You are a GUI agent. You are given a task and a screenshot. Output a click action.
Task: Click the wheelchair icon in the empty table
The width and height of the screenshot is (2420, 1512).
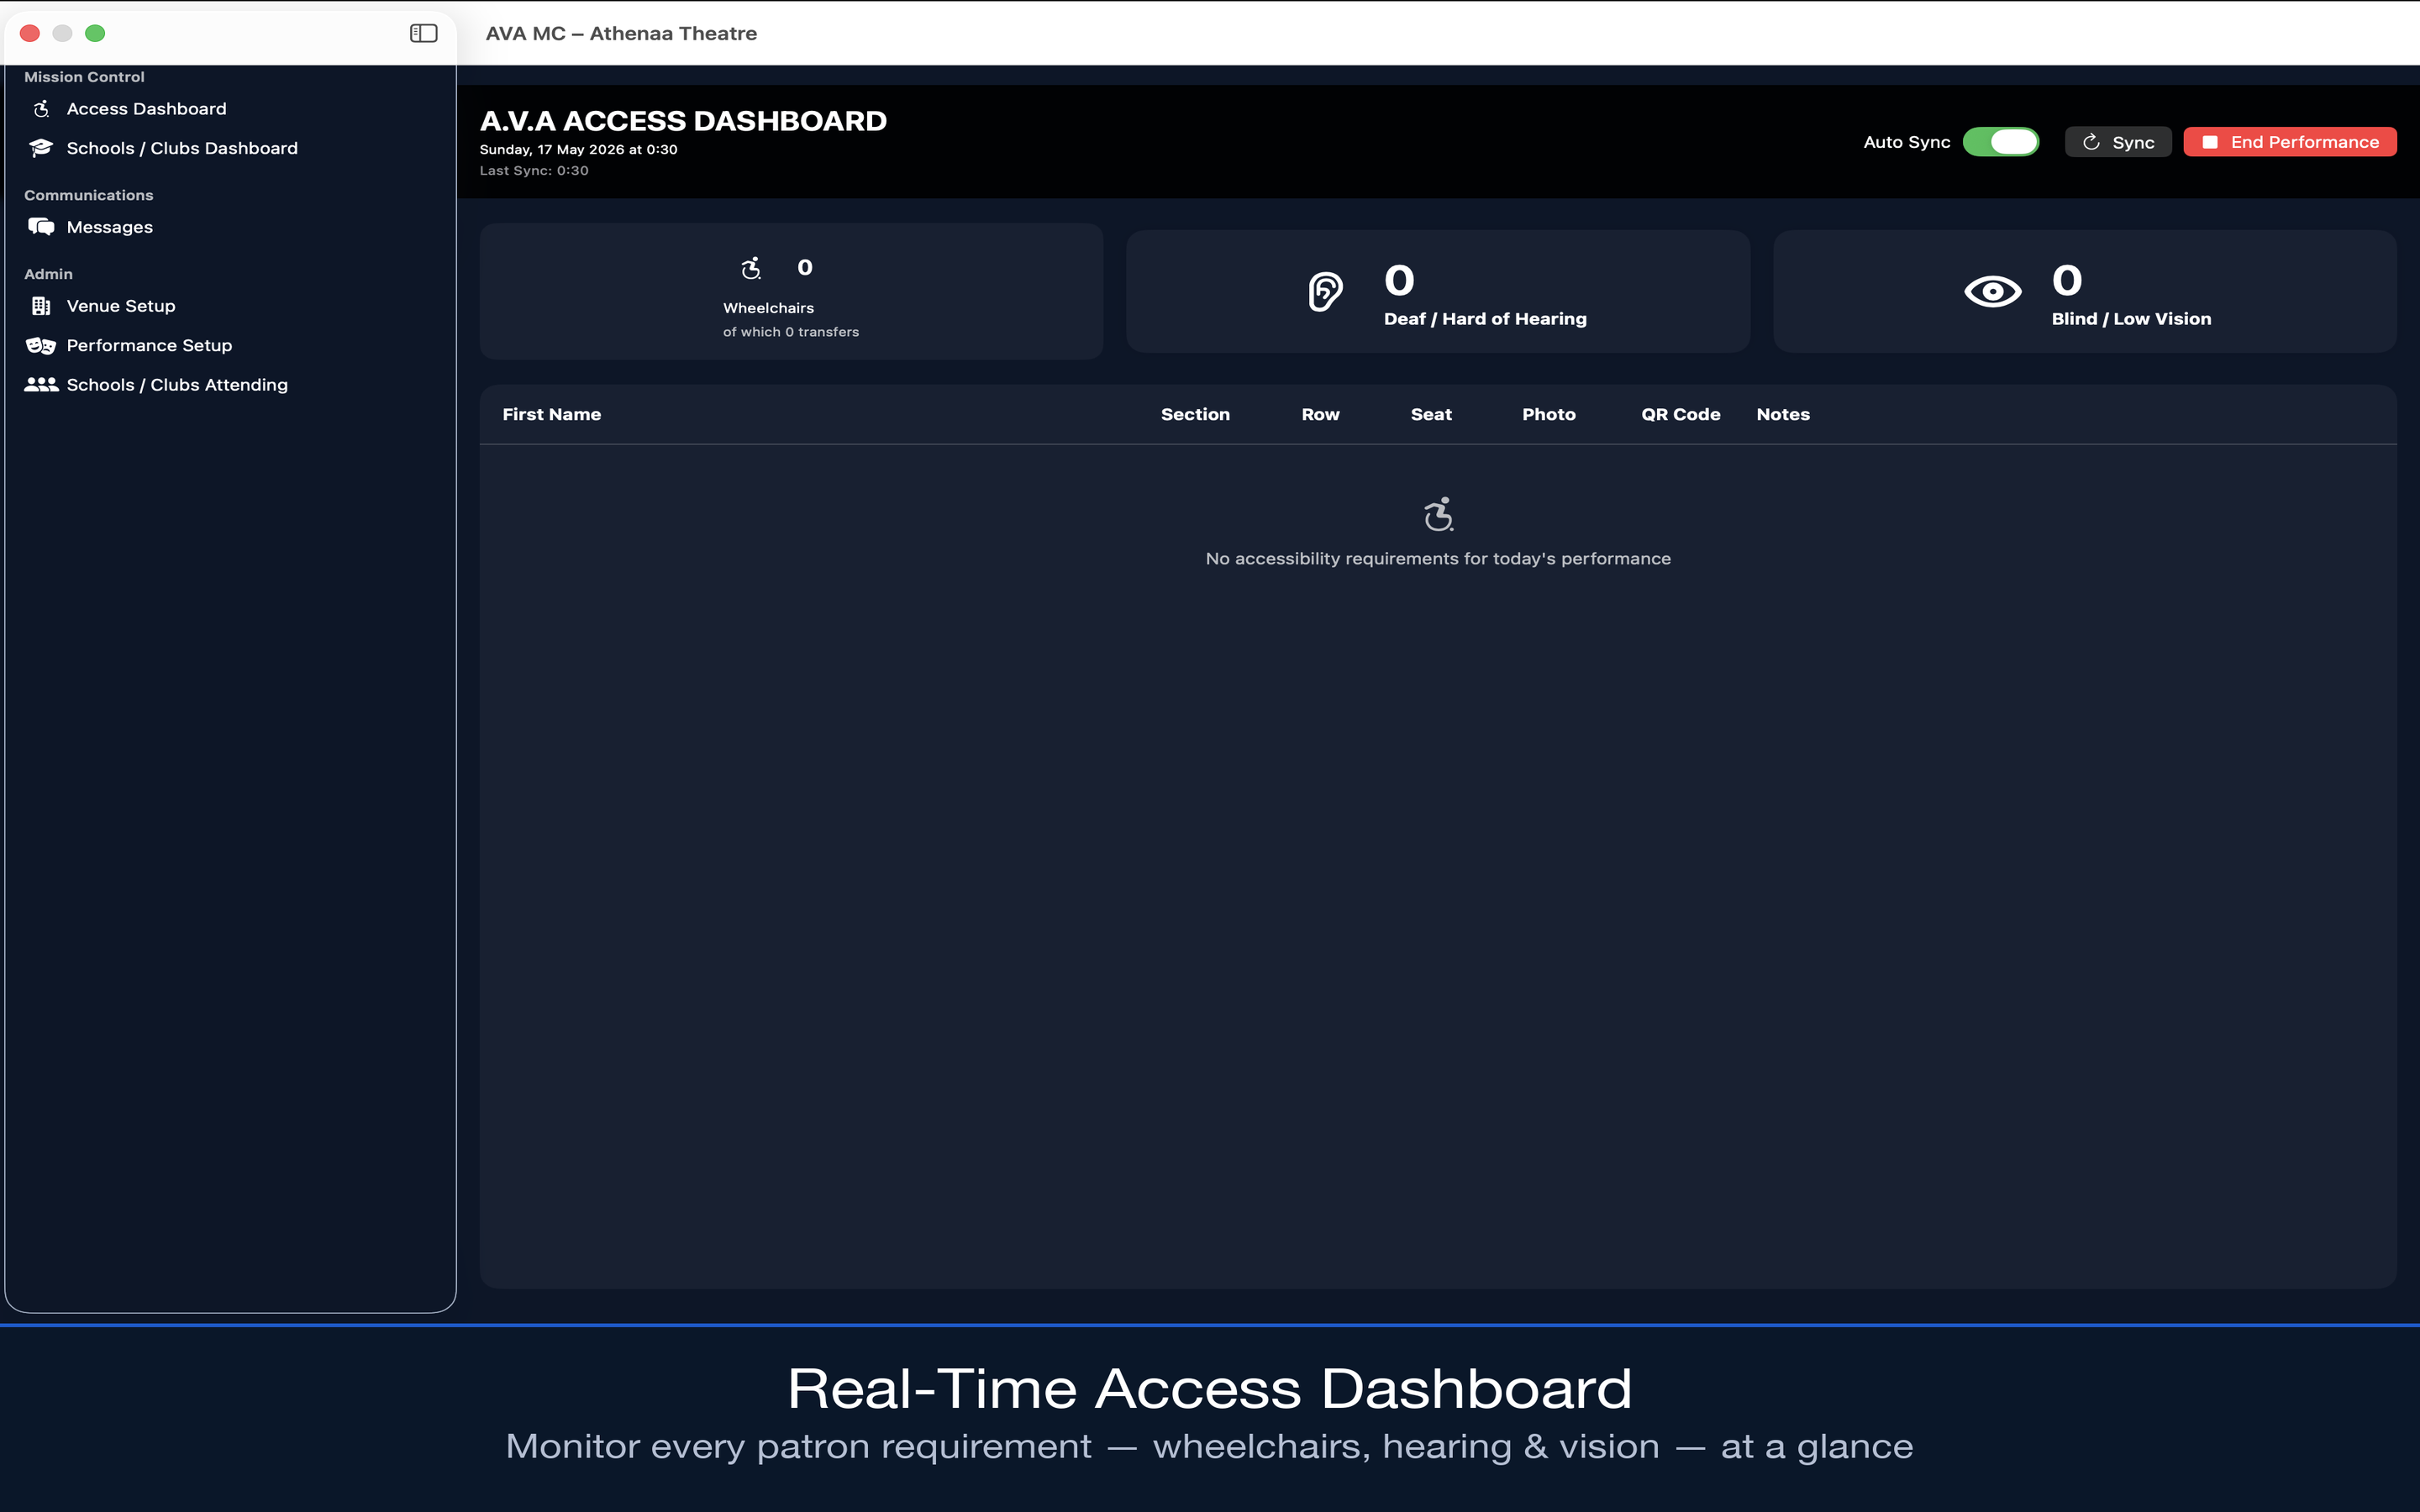(1438, 514)
